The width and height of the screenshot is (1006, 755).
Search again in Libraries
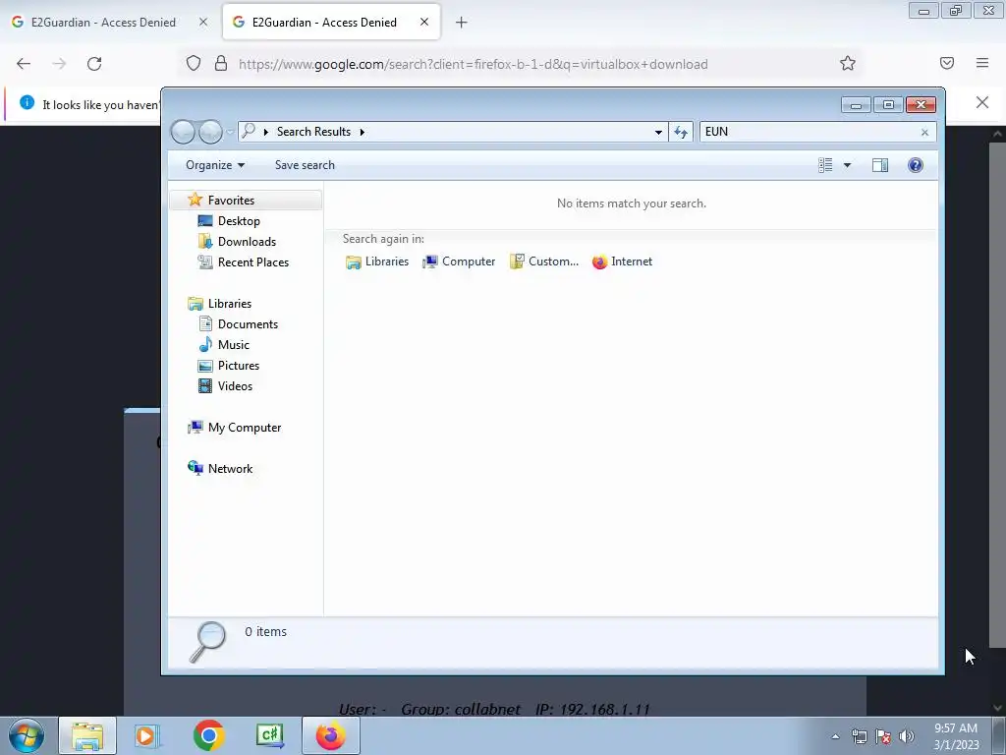pos(377,261)
